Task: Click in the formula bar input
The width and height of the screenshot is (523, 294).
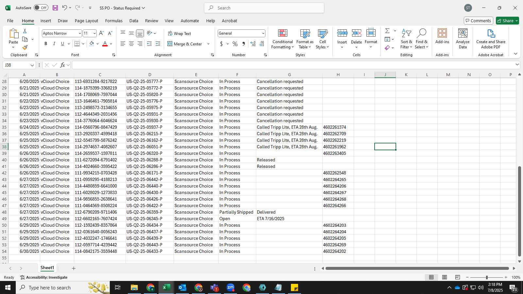Action: click(293, 65)
